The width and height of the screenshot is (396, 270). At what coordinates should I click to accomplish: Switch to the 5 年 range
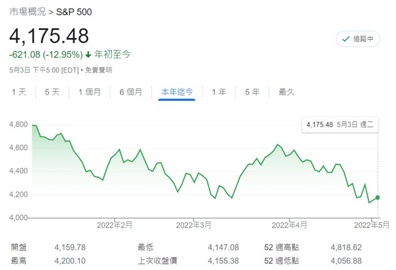(252, 92)
